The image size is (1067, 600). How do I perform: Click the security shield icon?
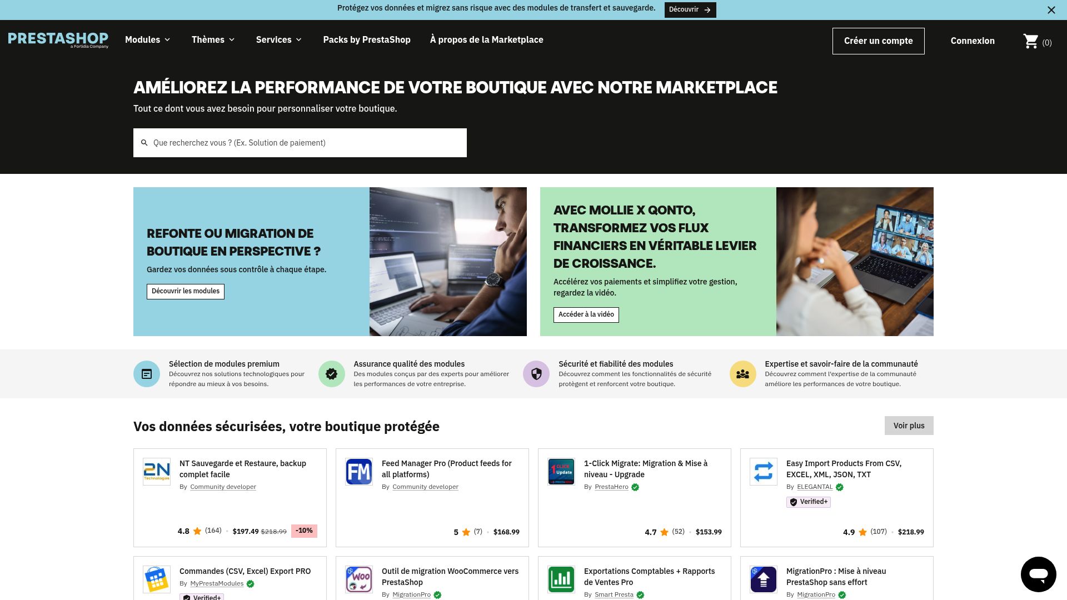coord(536,374)
